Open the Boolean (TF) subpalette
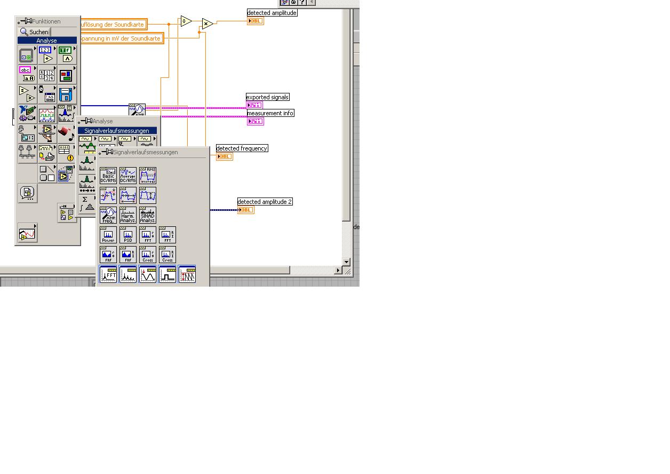The width and height of the screenshot is (670, 474). pyautogui.click(x=66, y=55)
